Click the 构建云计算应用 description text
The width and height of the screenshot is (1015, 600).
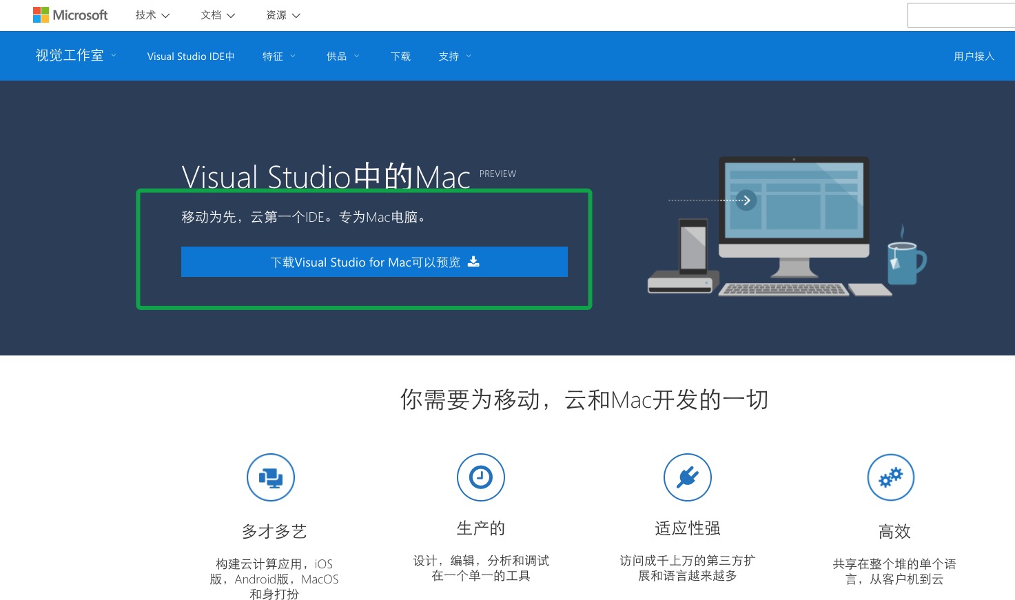point(274,579)
